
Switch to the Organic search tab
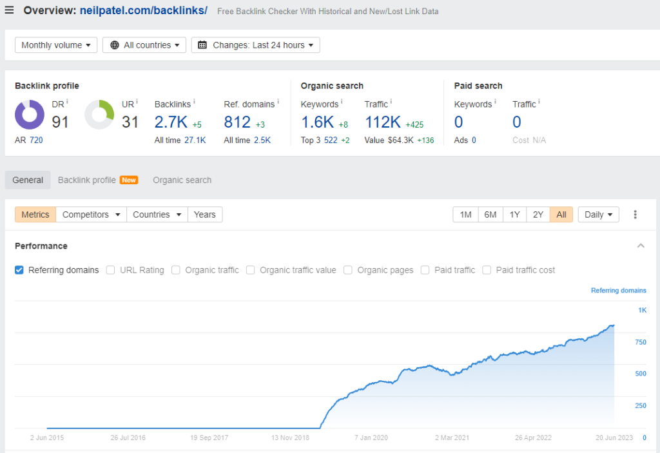pyautogui.click(x=182, y=180)
